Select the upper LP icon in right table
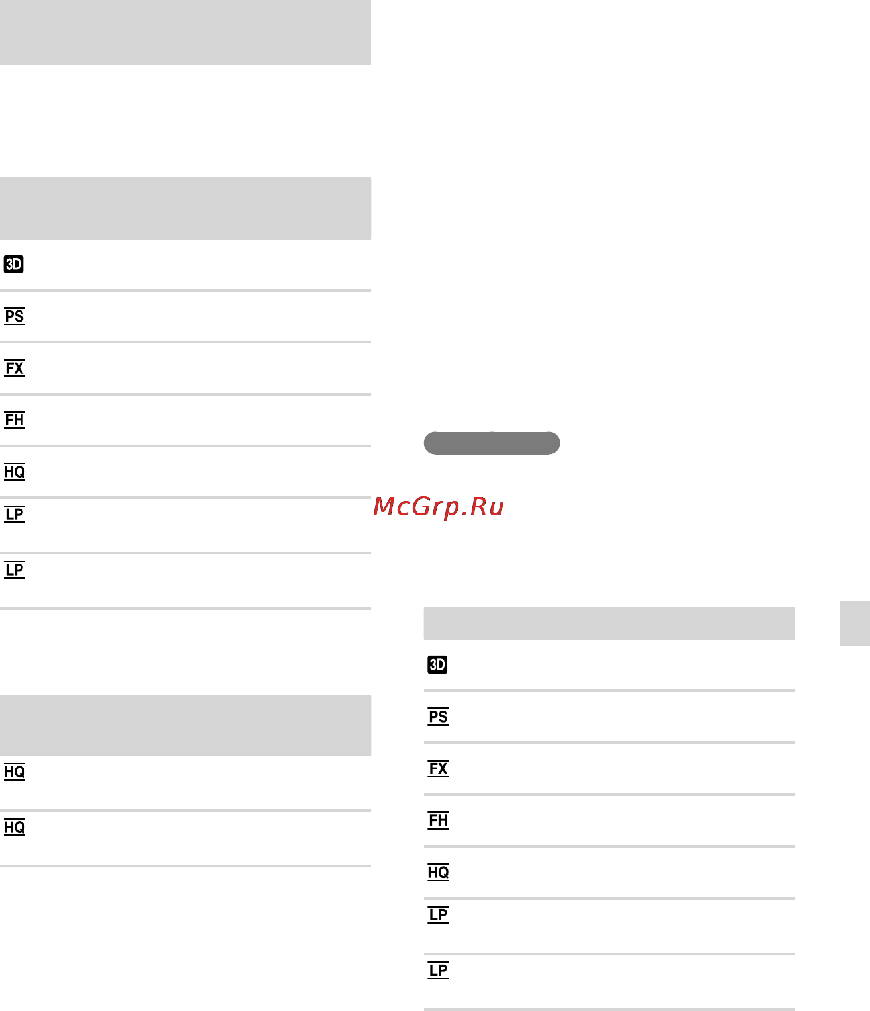Viewport: 870px width, 1011px height. pos(439,915)
